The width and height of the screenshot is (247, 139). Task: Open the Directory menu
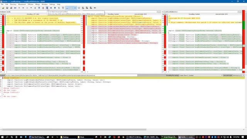[13, 4]
